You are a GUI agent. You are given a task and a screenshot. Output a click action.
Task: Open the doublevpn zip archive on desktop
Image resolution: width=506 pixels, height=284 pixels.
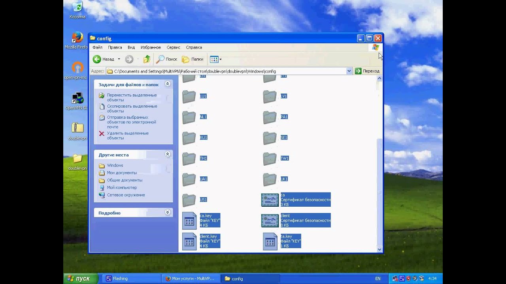(x=77, y=132)
